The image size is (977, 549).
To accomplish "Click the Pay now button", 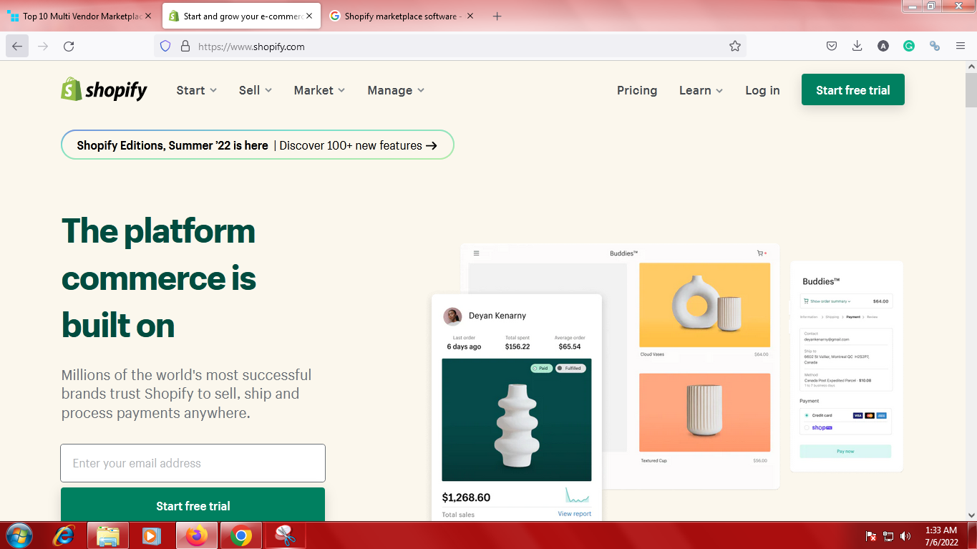I will (x=845, y=452).
